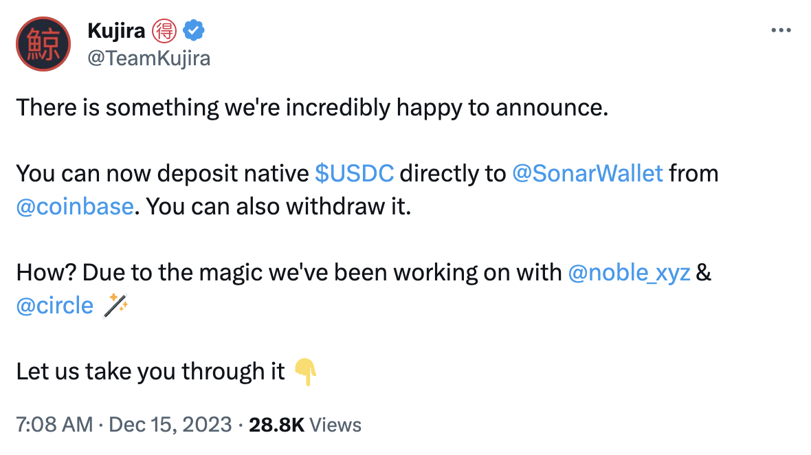Click the red 得 badge beside Kujira
Viewport: 811px width, 455px height.
pos(165,30)
